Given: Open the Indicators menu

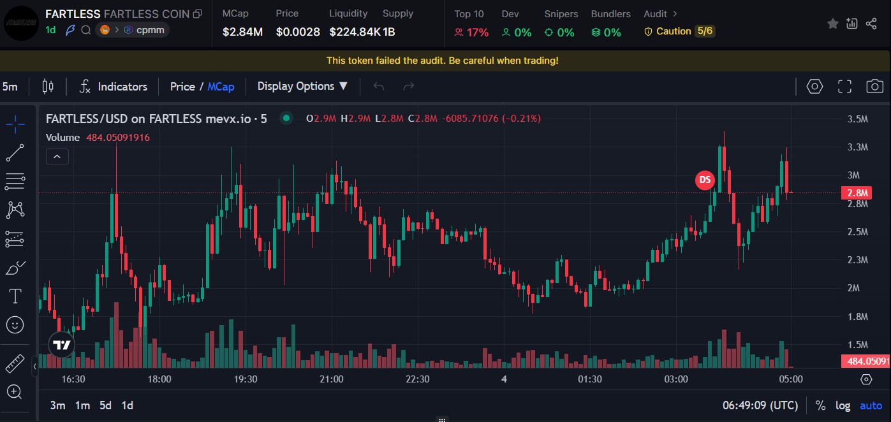Looking at the screenshot, I should pyautogui.click(x=113, y=87).
